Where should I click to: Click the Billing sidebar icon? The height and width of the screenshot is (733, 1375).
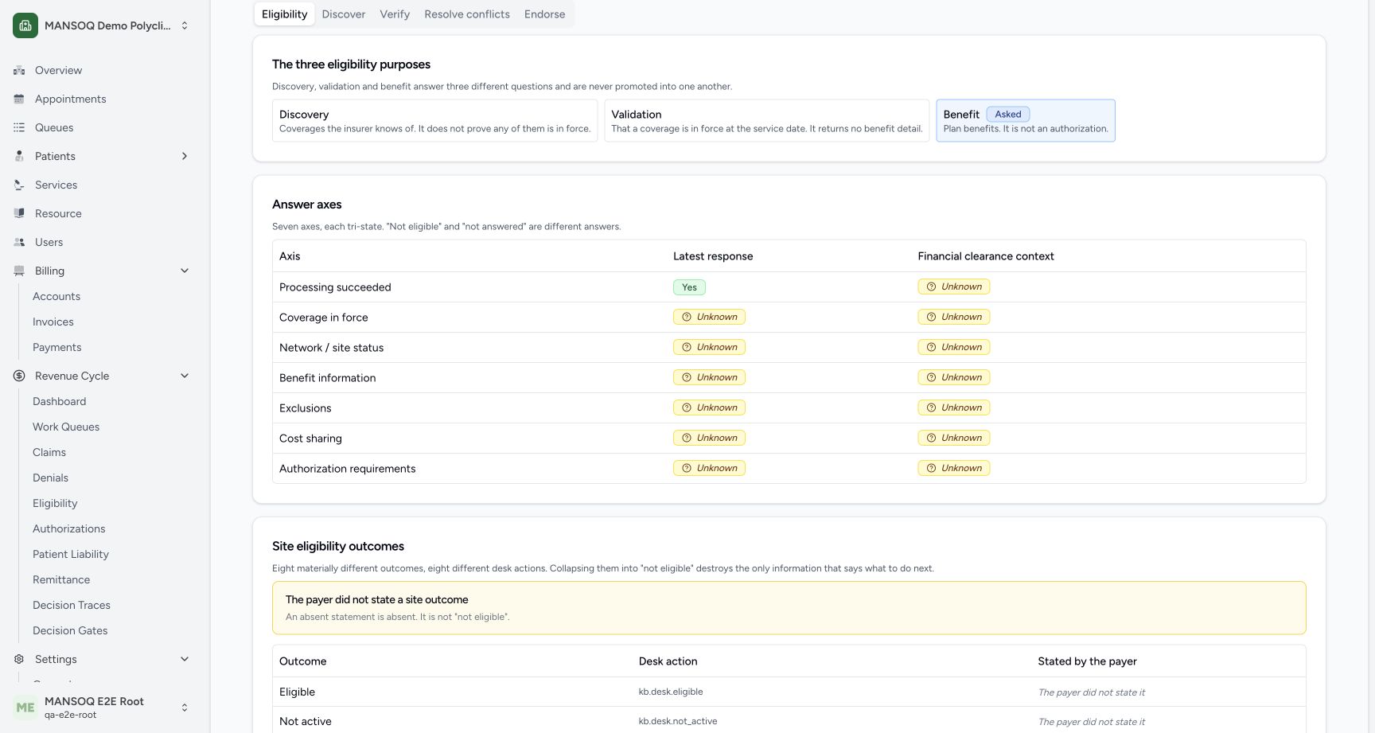[x=19, y=271]
